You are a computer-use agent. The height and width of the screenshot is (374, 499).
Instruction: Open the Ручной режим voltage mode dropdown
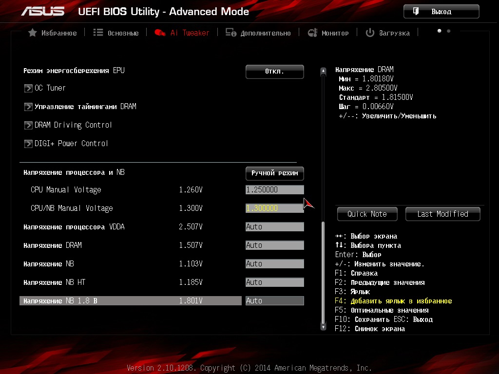coord(275,173)
